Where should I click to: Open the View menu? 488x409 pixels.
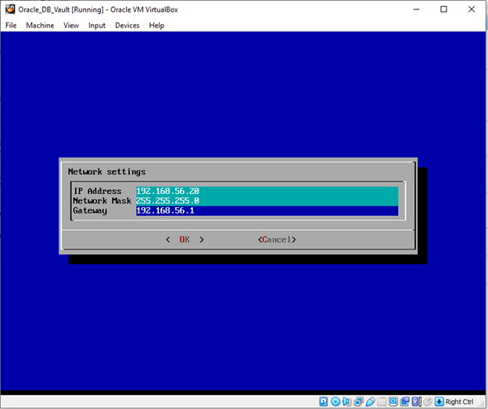point(71,25)
